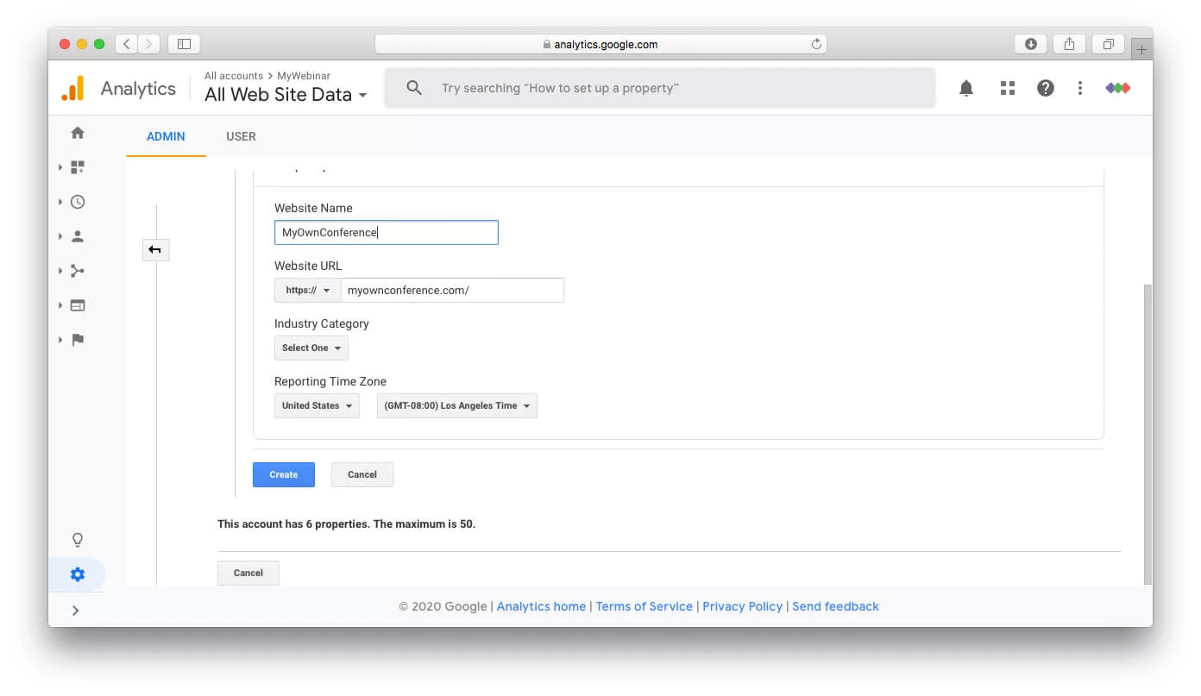This screenshot has width=1201, height=696.
Task: Open the Google apps grid
Action: (x=1007, y=87)
